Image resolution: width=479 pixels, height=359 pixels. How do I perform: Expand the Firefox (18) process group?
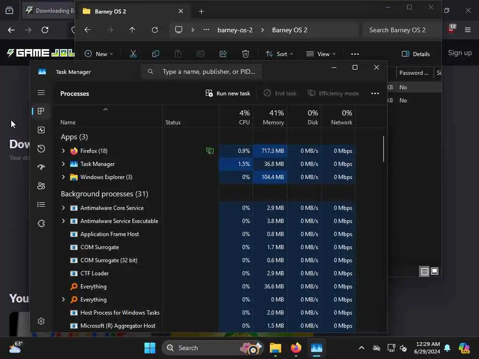click(63, 151)
